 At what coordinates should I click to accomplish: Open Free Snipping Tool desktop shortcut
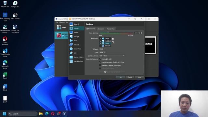tap(5, 17)
